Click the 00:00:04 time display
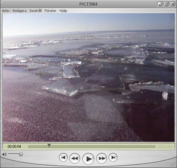Screen dimensions: 177x168 [14, 147]
